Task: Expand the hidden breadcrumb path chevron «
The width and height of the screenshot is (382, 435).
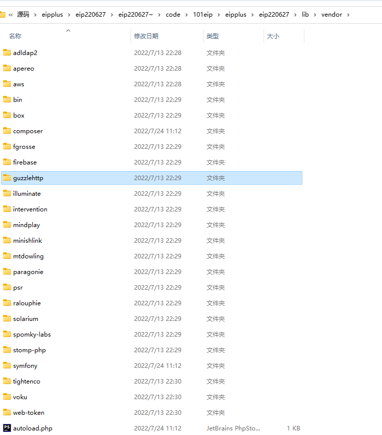Action: (x=11, y=15)
